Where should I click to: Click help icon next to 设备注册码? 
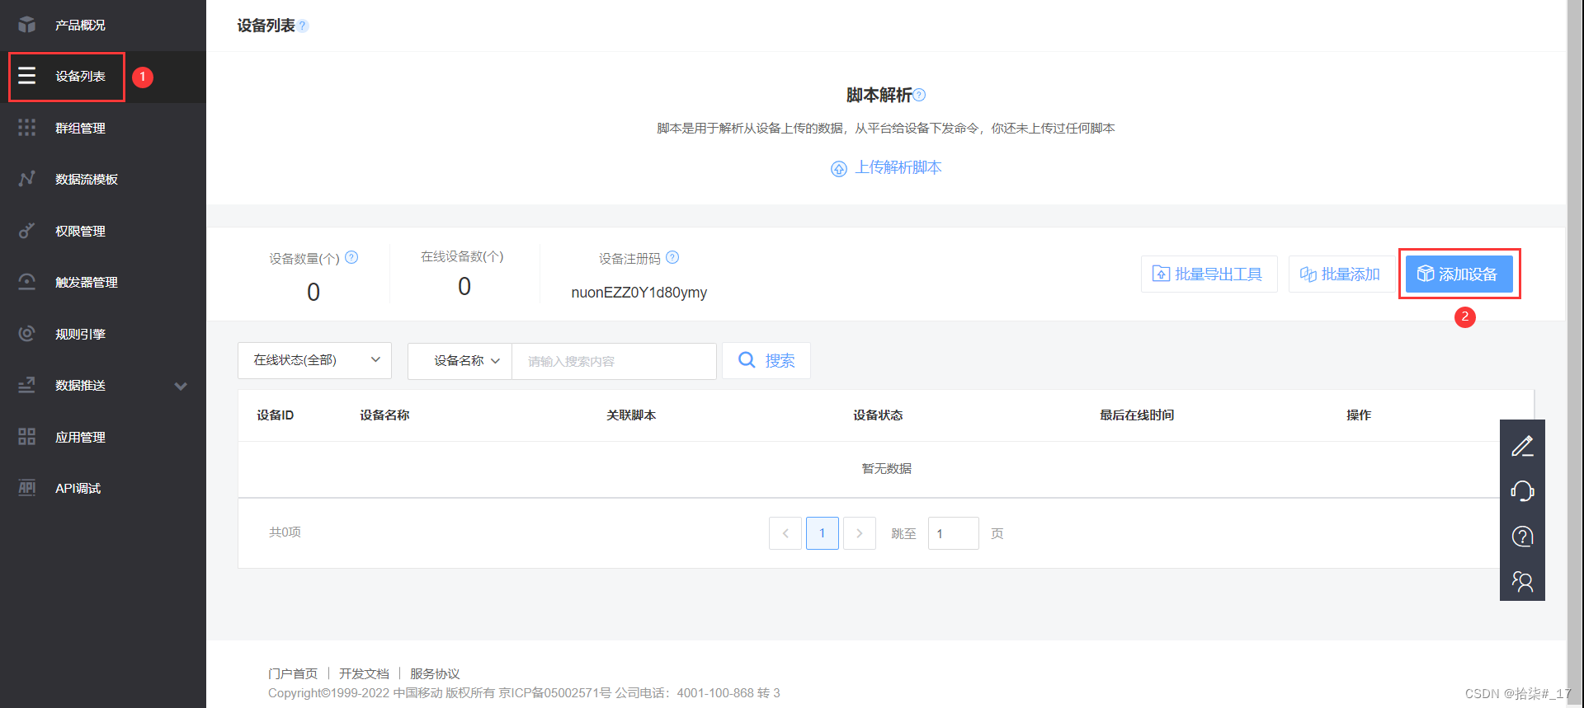(672, 257)
